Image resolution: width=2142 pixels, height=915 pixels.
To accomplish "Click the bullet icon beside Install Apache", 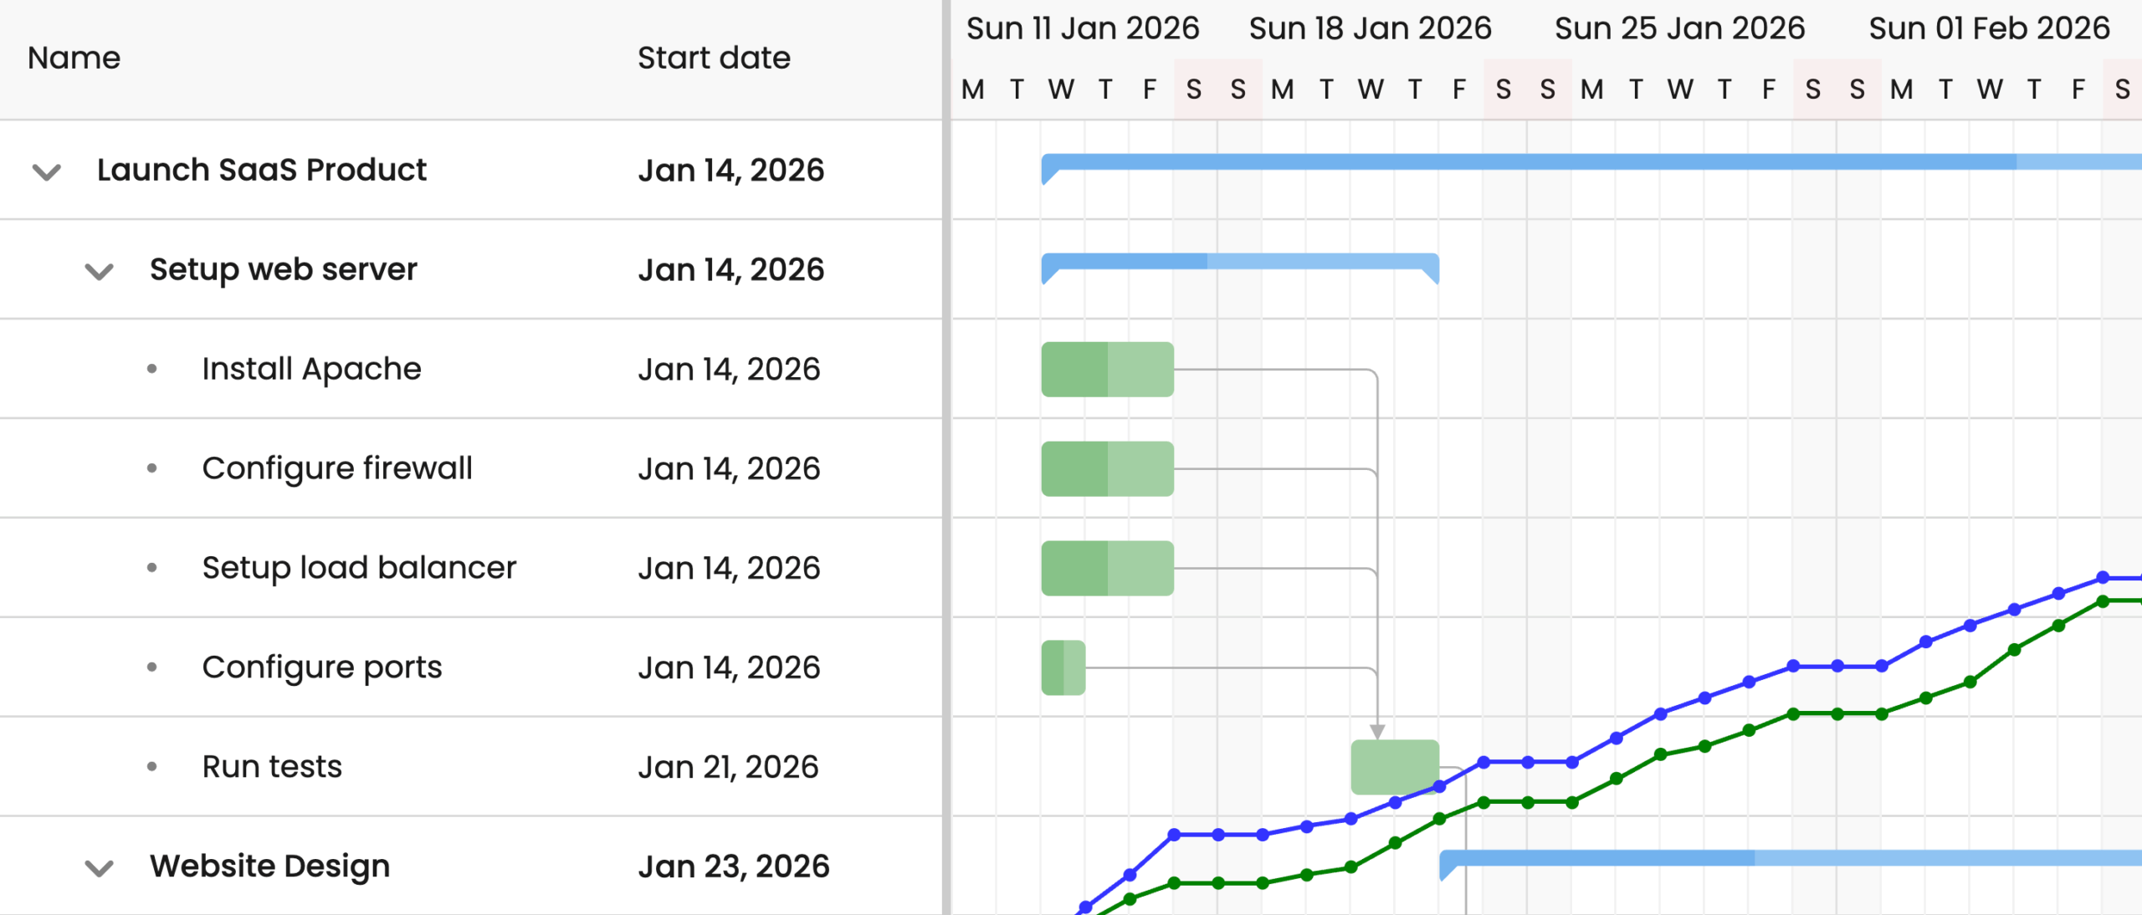I will (153, 369).
